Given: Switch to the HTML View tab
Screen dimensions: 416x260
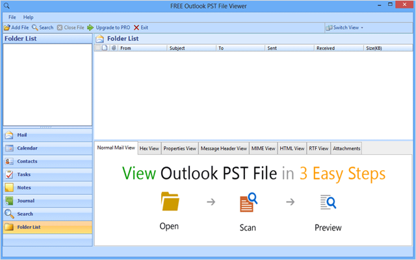Looking at the screenshot, I should click(292, 148).
